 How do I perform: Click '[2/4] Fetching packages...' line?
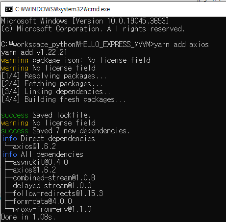coord(52,84)
